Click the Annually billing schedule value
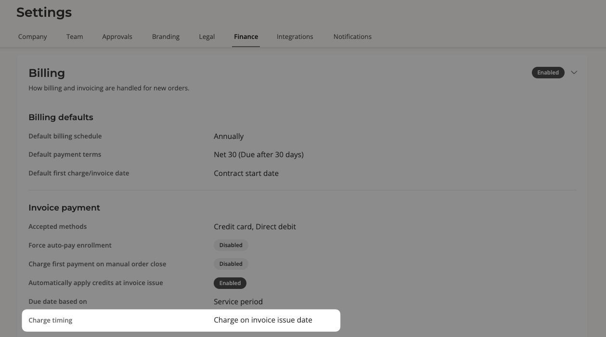 [x=229, y=137]
